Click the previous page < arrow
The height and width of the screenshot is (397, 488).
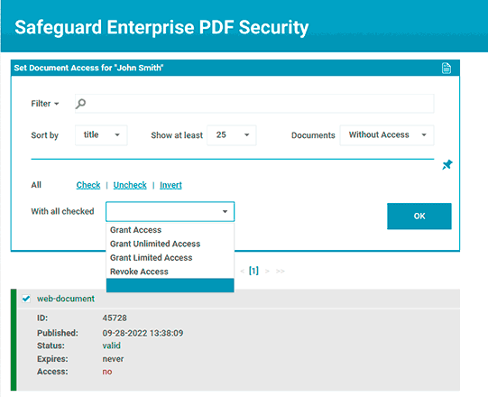pos(242,272)
